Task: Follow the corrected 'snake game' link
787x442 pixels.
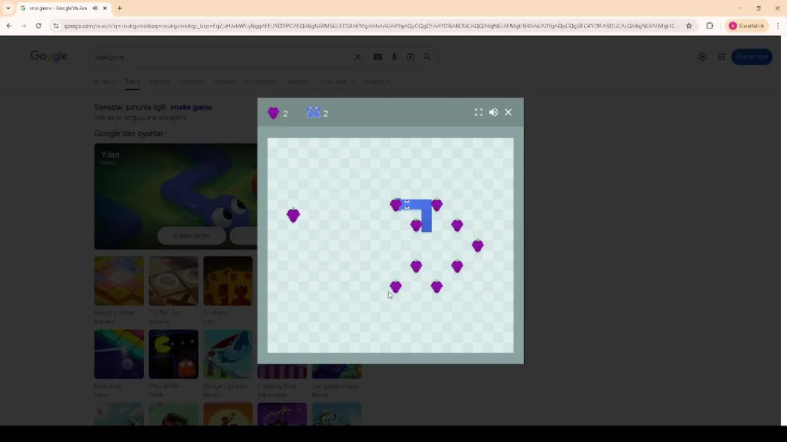Action: 191,107
